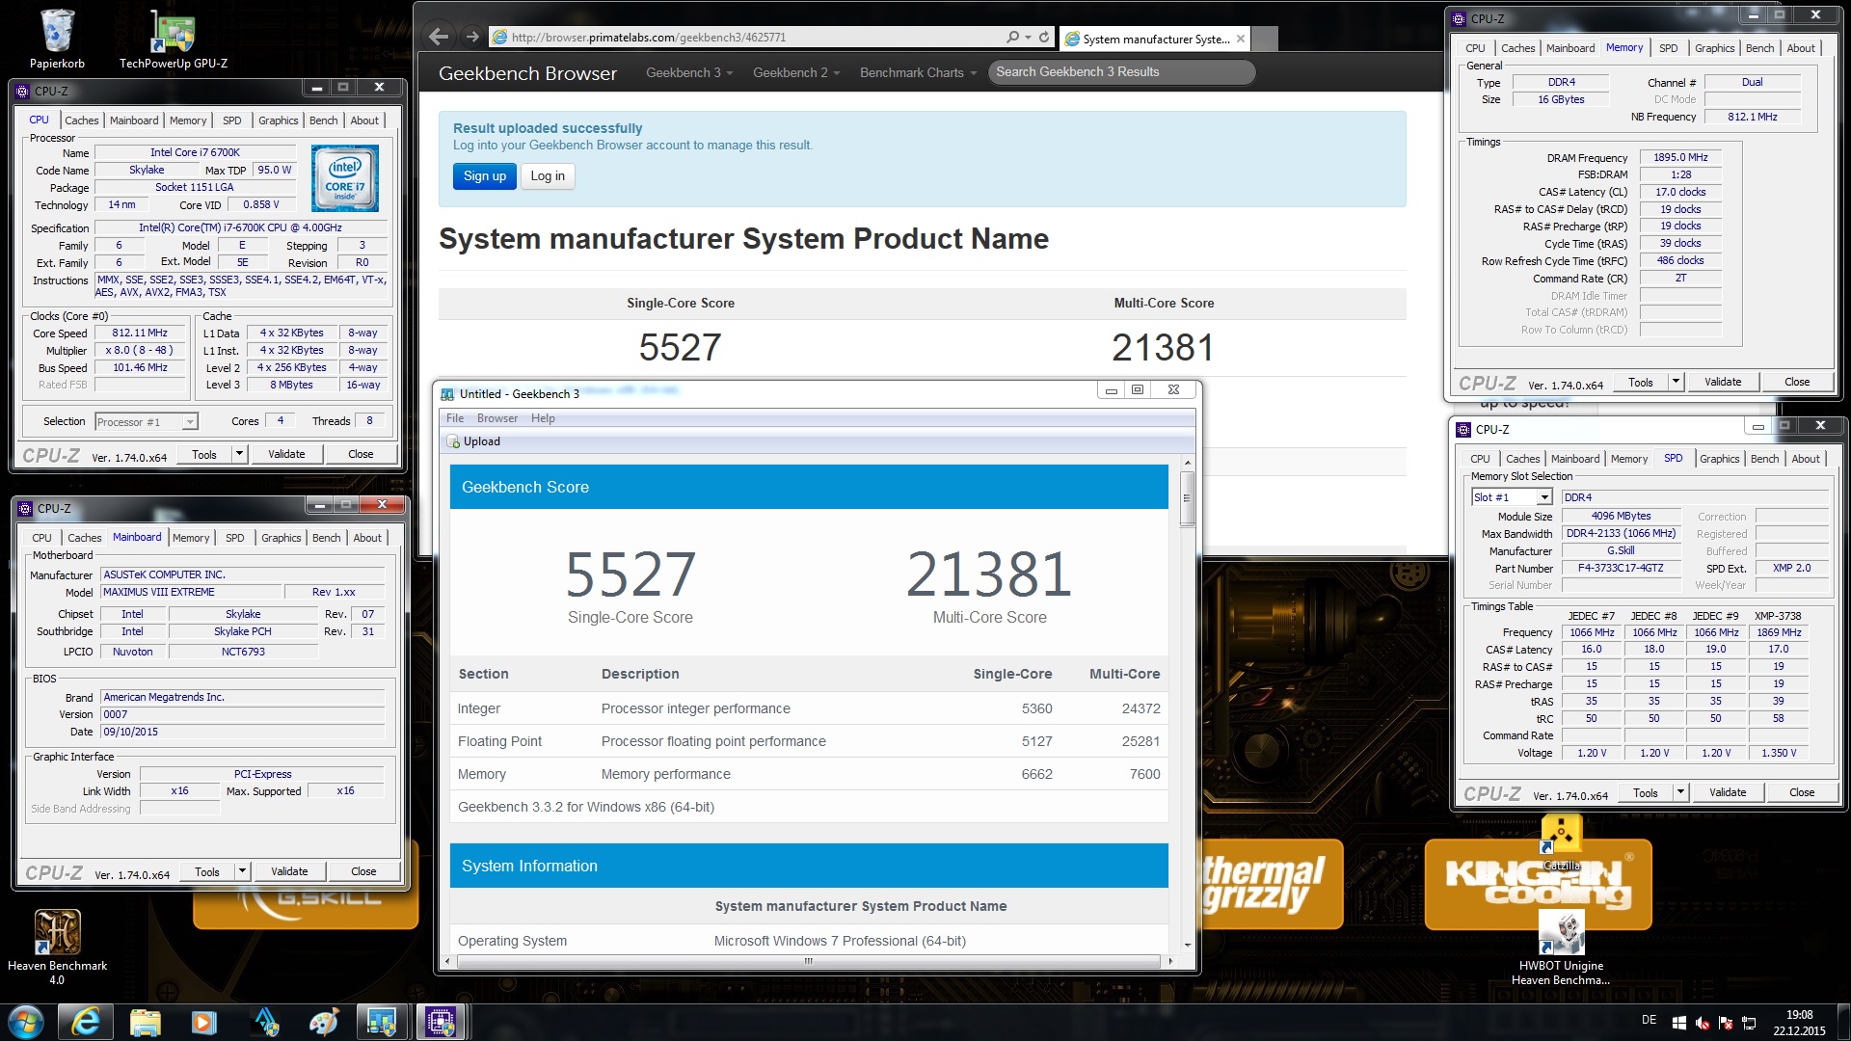Screen dimensions: 1851x1041
Task: Expand Tools arrow in CPU-Z SPD window
Action: point(1680,792)
